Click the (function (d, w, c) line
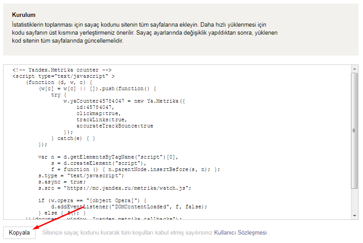Screen dimensions: 363x243 [x=59, y=82]
